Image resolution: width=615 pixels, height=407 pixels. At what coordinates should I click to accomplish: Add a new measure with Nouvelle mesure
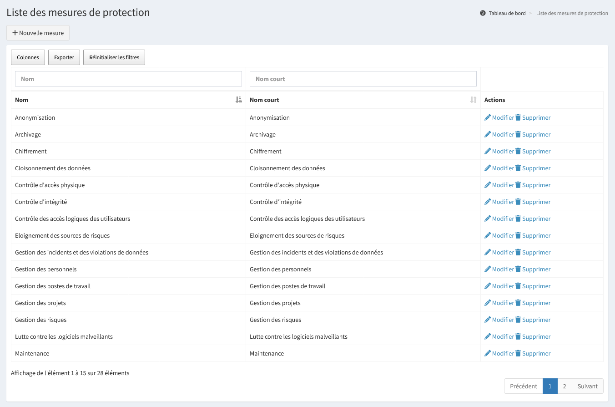coord(38,33)
